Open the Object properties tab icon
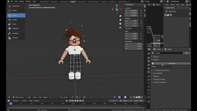This screenshot has width=197, height=111. [149, 76]
